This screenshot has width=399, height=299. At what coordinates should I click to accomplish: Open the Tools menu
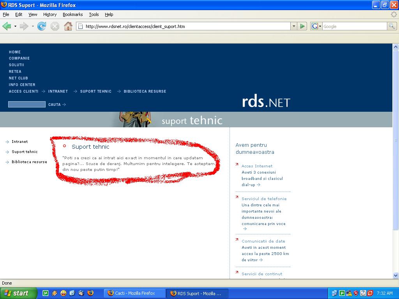click(94, 14)
